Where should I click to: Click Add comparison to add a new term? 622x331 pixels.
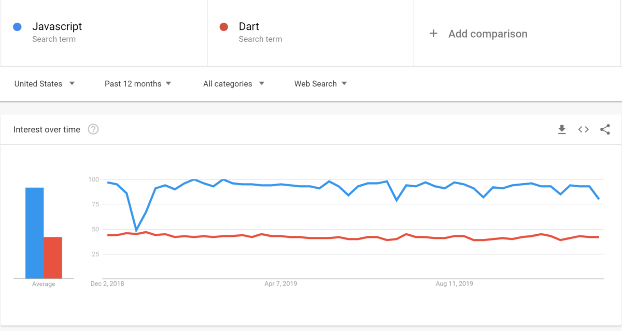487,34
